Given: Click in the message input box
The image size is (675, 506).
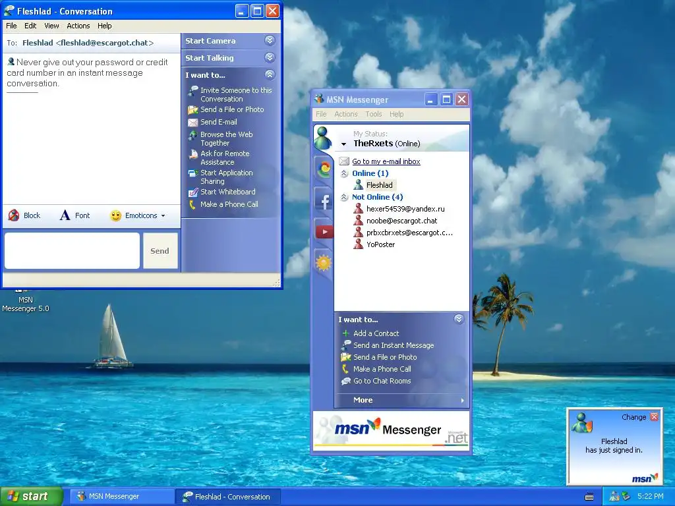Looking at the screenshot, I should pyautogui.click(x=72, y=251).
